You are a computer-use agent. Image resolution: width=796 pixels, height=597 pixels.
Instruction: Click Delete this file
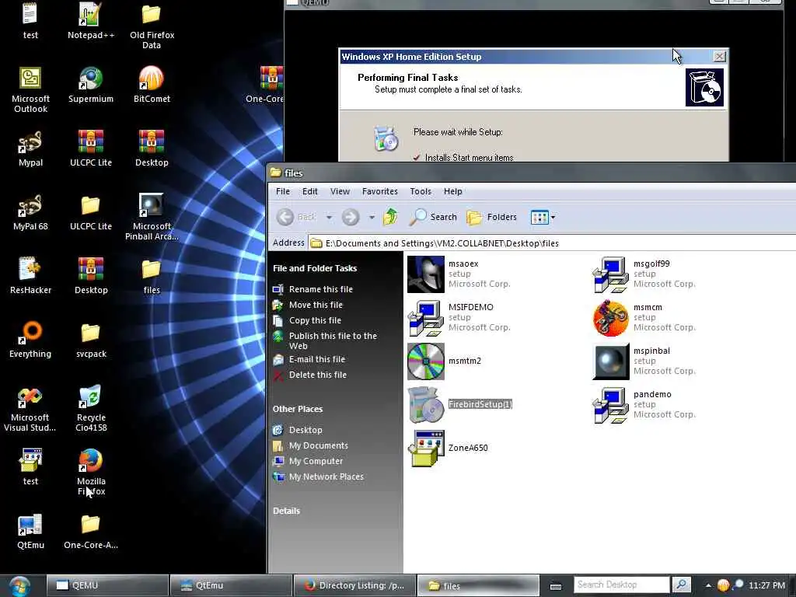click(x=318, y=375)
